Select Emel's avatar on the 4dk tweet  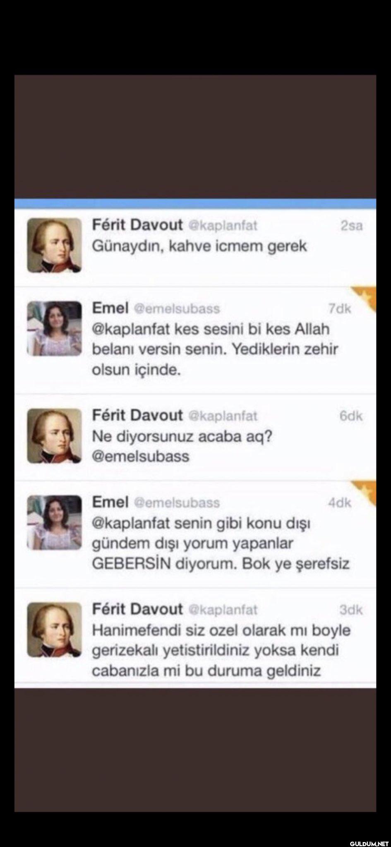tap(54, 523)
